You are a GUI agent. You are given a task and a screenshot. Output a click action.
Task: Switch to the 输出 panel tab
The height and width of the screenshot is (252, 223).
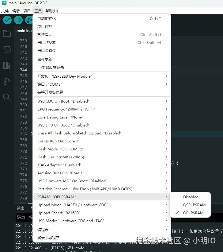[21, 208]
